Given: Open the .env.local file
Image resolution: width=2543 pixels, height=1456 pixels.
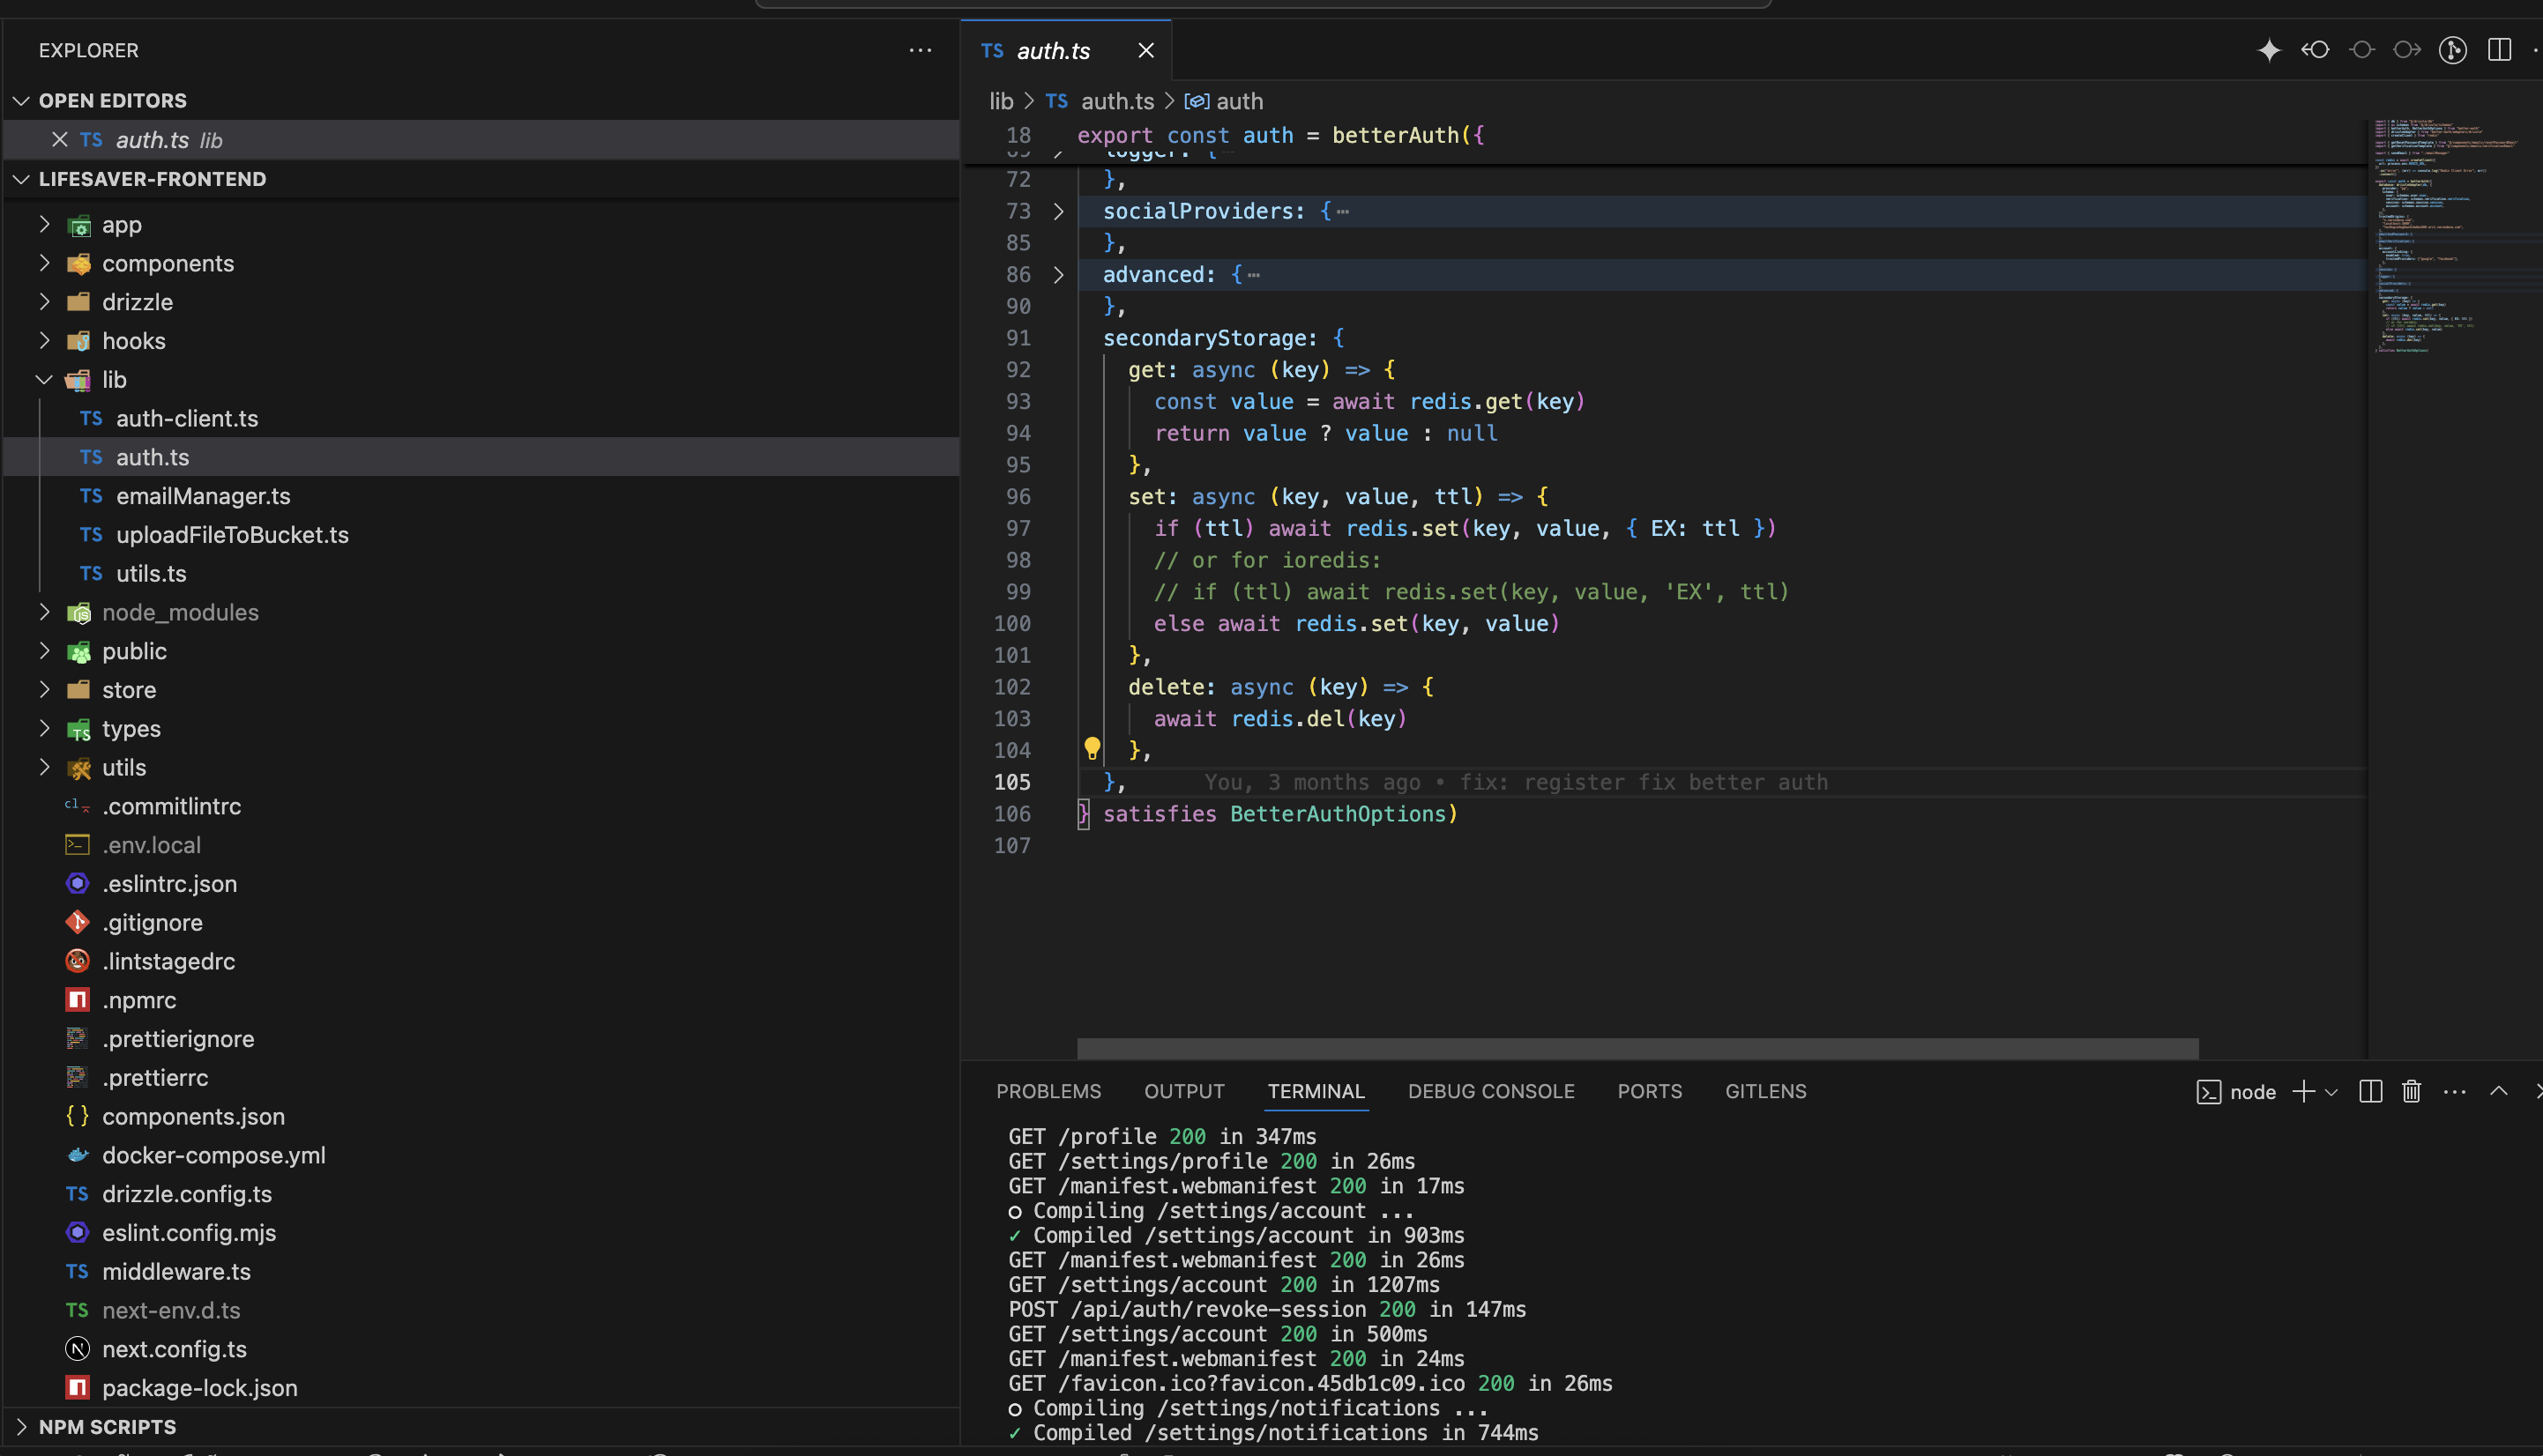Looking at the screenshot, I should pyautogui.click(x=481, y=845).
